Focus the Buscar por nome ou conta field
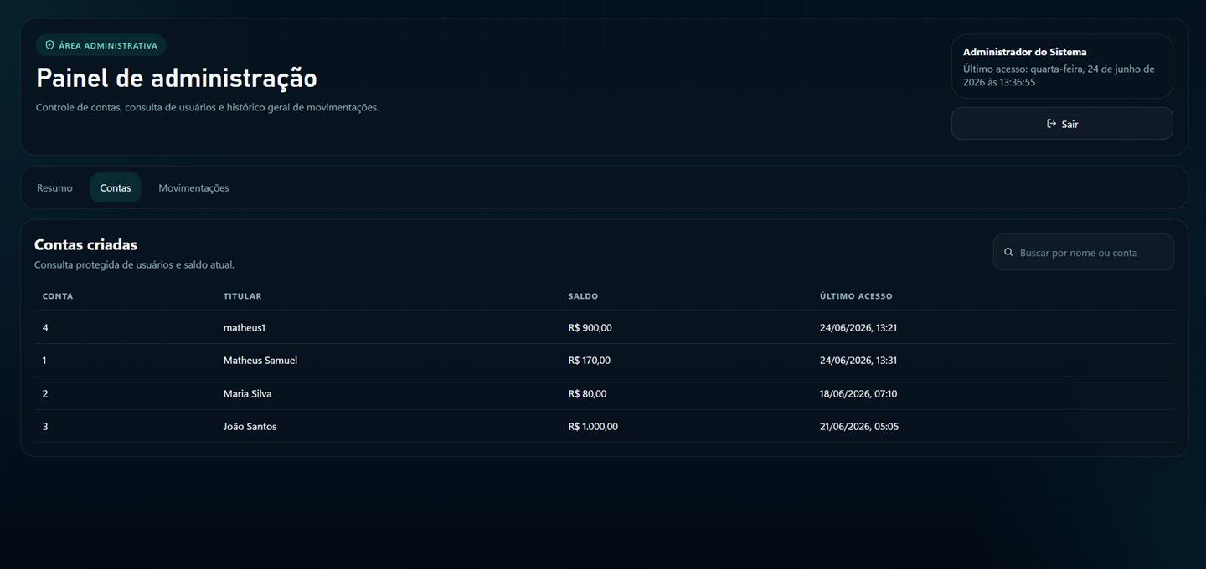 click(1084, 252)
